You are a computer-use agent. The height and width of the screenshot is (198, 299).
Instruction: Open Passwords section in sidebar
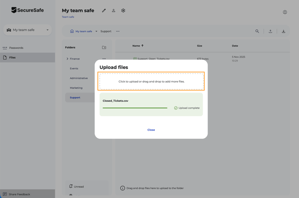tap(16, 48)
